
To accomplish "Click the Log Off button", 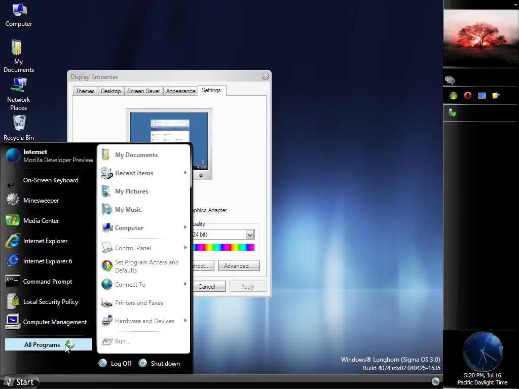I will click(x=115, y=363).
